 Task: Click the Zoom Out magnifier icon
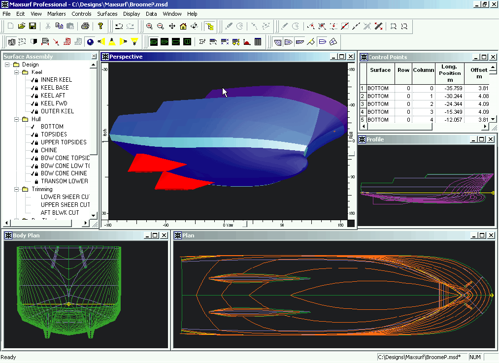161,26
